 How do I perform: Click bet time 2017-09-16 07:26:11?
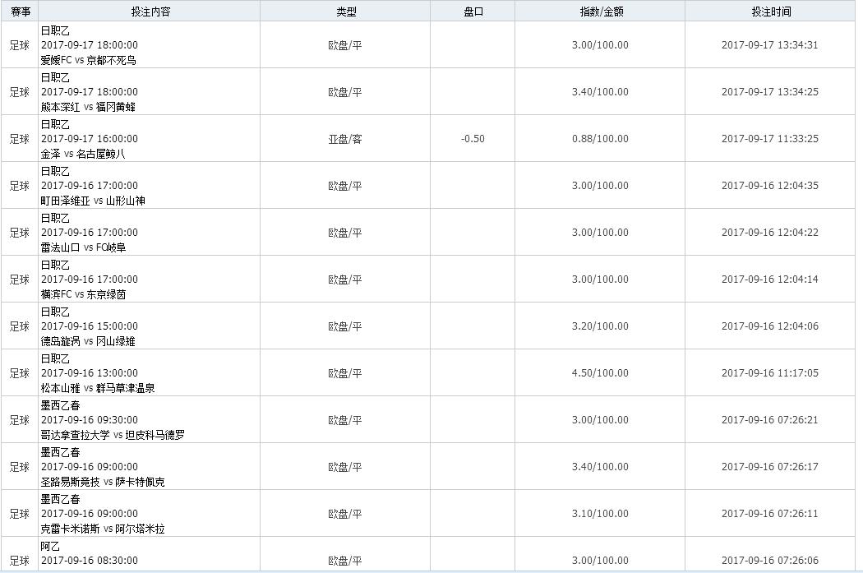point(770,514)
